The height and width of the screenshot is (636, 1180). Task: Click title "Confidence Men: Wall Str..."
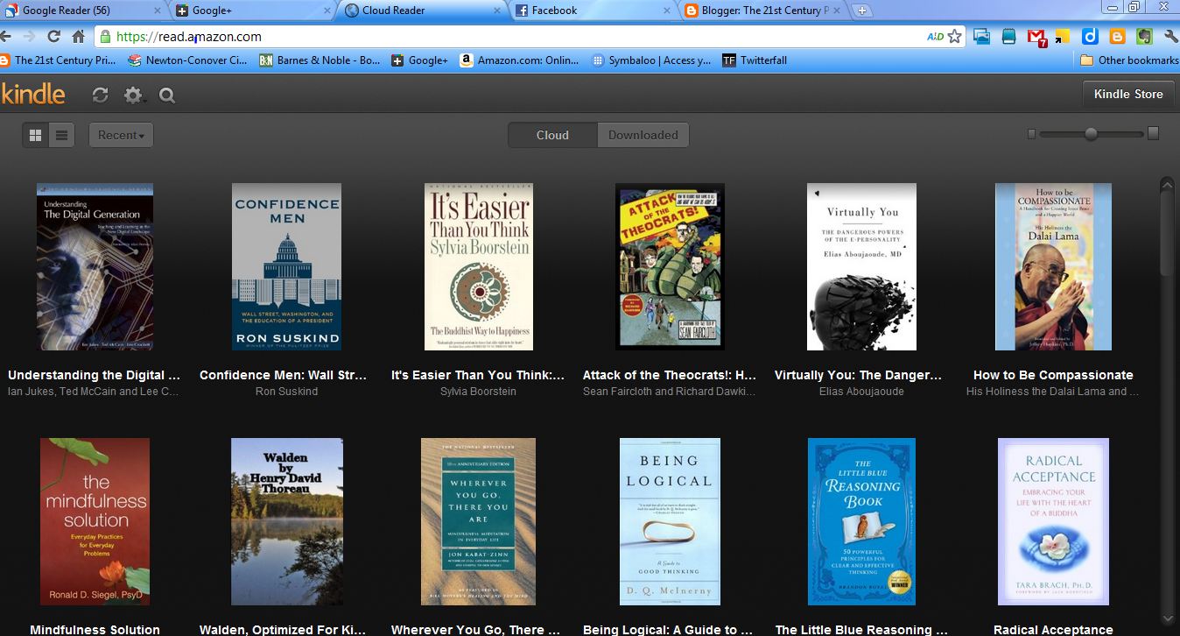[284, 375]
